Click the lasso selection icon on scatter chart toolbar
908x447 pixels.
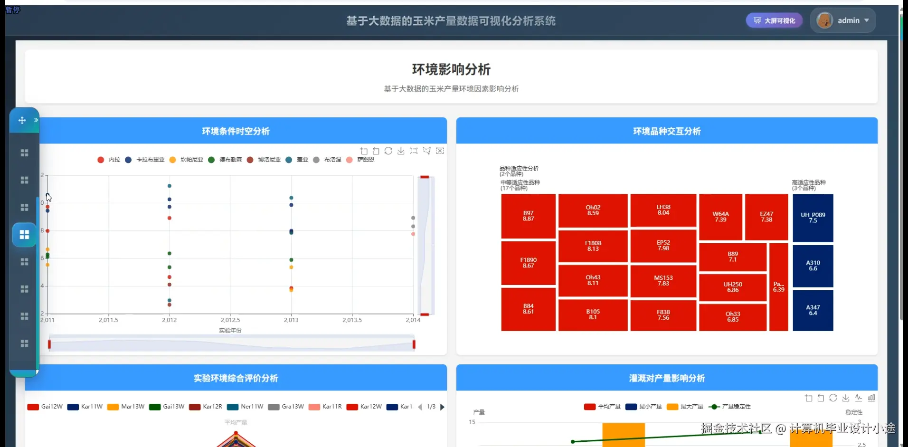pos(426,151)
